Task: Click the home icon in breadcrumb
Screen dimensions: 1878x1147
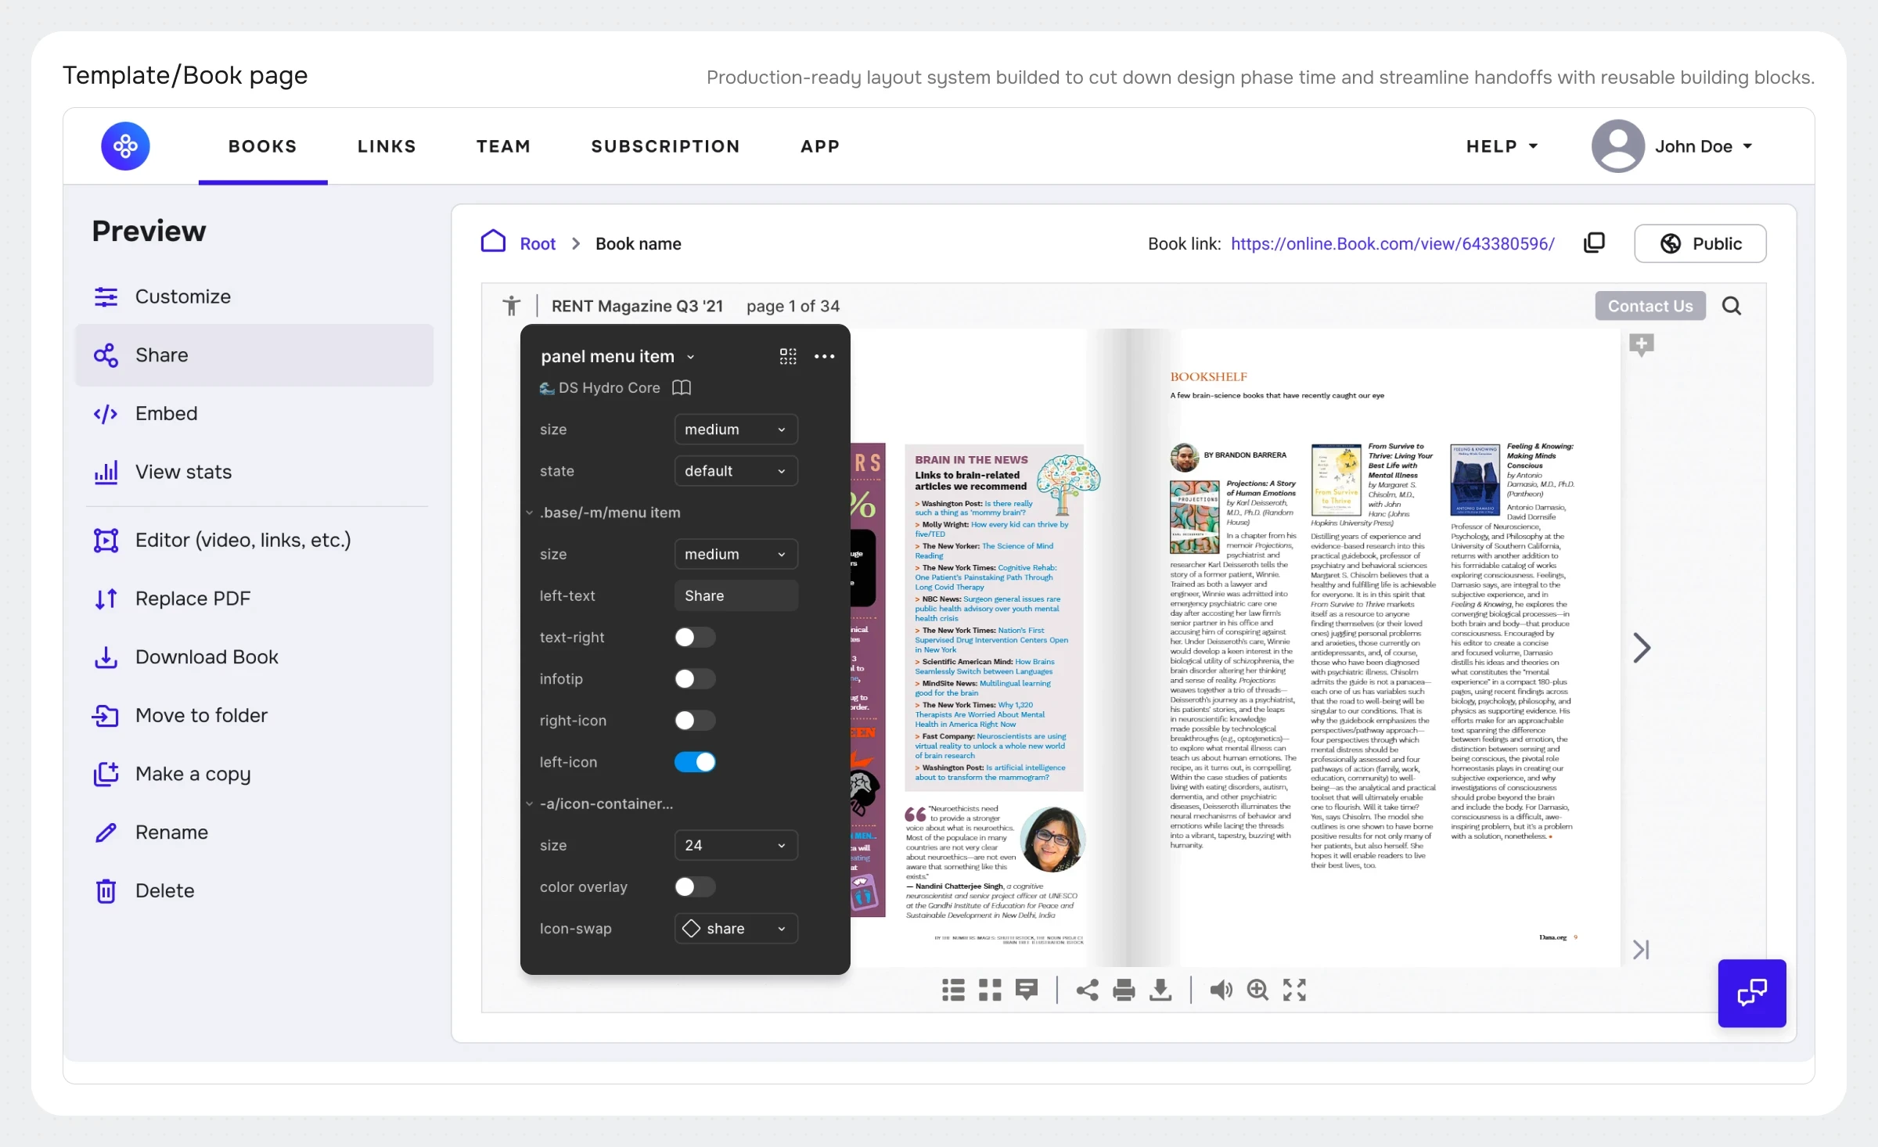Action: click(x=493, y=242)
